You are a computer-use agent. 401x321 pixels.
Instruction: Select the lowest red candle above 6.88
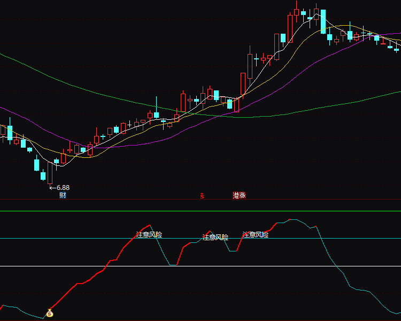tap(50, 173)
